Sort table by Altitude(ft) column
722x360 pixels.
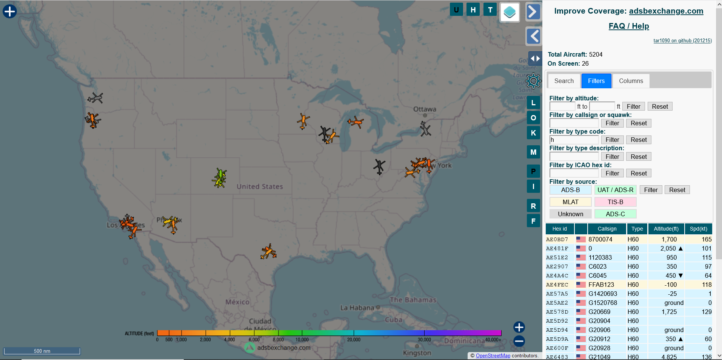point(666,229)
